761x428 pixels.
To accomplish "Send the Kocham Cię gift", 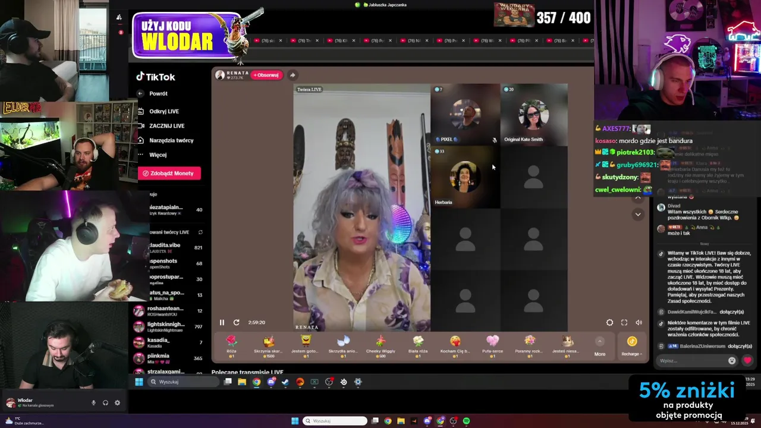I will (455, 345).
